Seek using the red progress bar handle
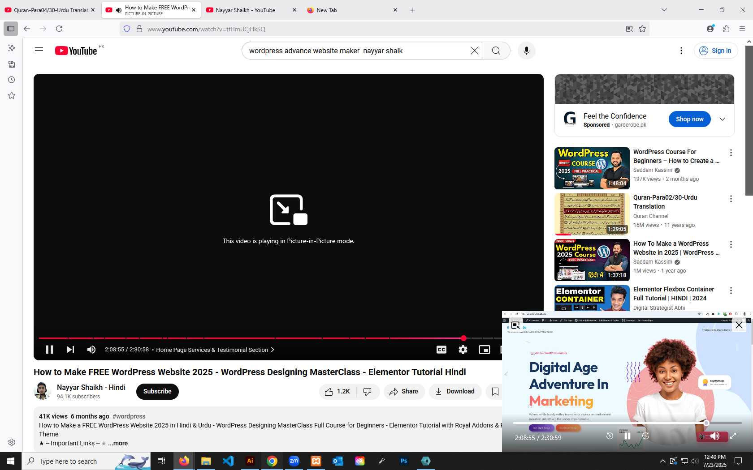This screenshot has width=753, height=470. click(x=463, y=338)
